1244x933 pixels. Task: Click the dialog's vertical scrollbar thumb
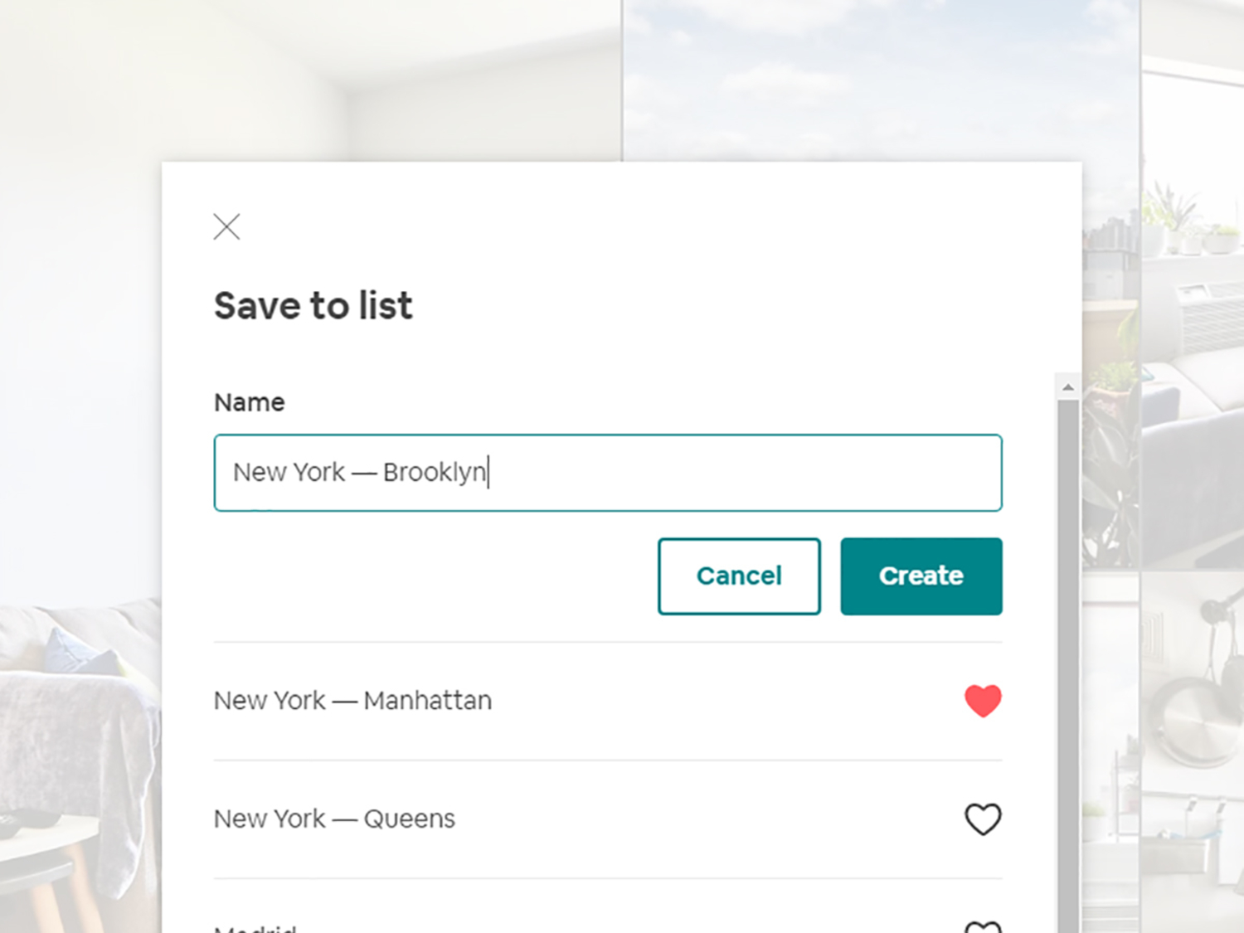tap(1068, 663)
